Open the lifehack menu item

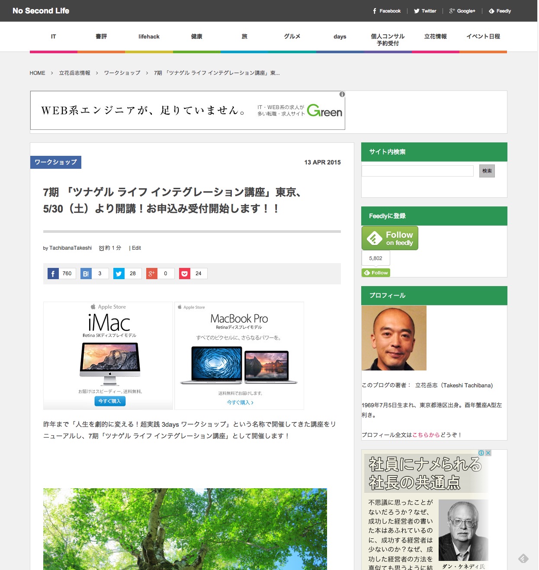[x=149, y=37]
